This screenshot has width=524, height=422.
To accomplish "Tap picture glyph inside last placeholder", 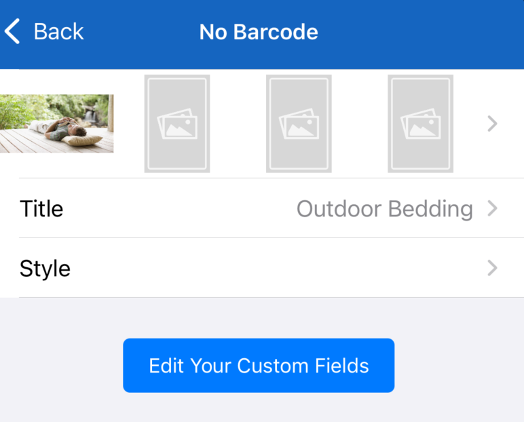I will click(420, 123).
